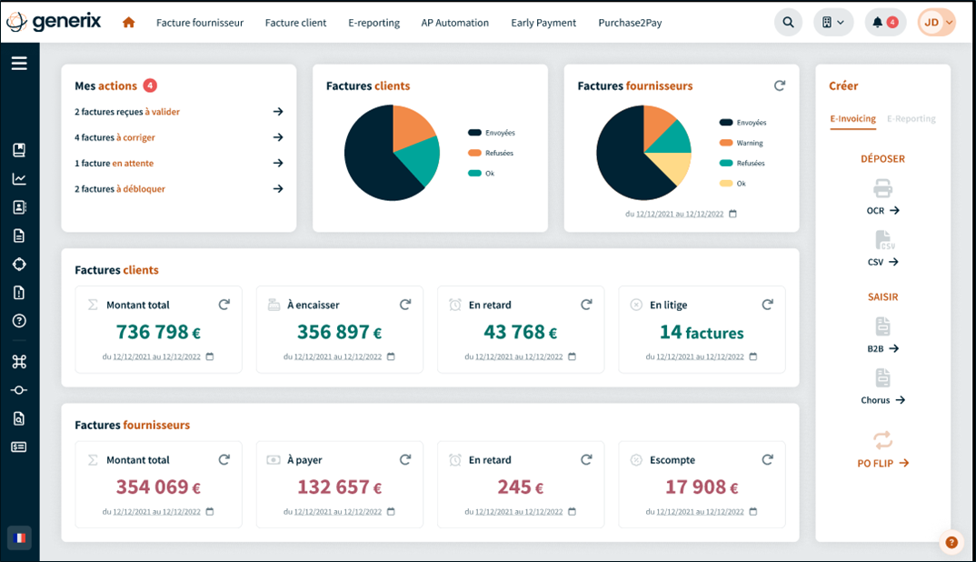Expand the building organization selector dropdown
Image resolution: width=976 pixels, height=562 pixels.
[x=832, y=23]
